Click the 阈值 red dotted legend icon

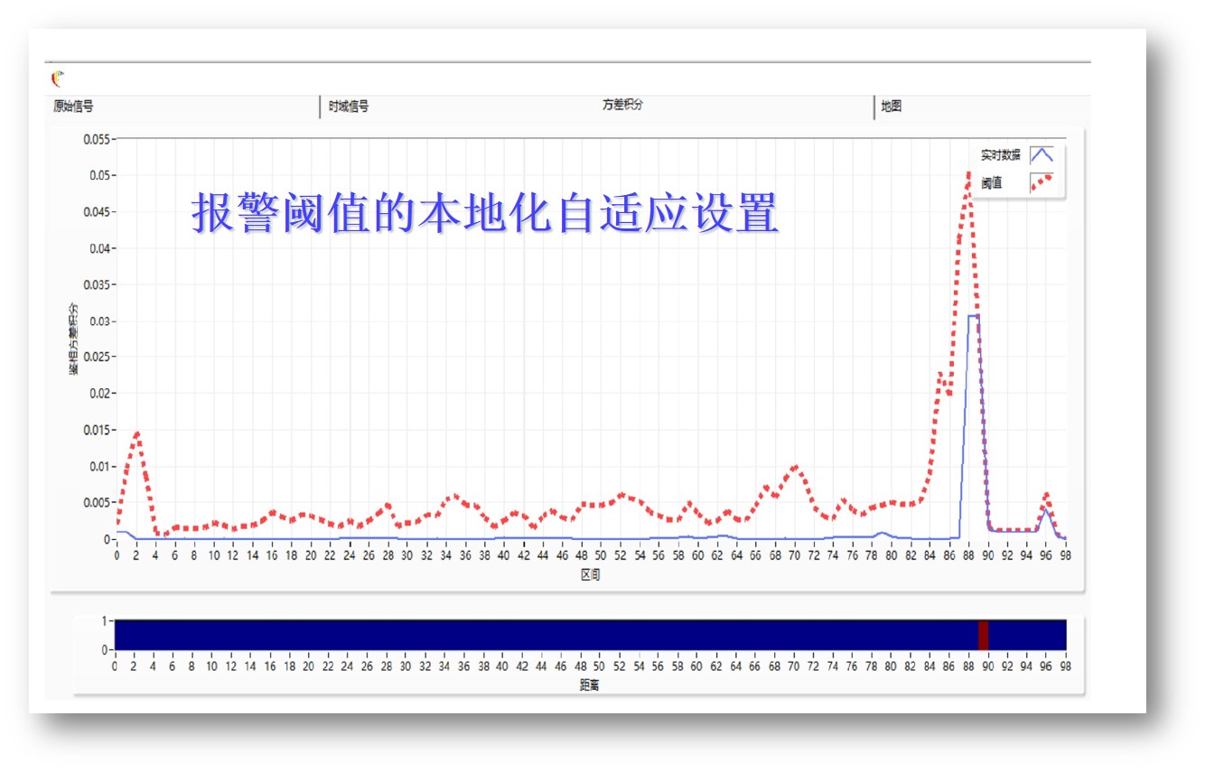click(x=1042, y=182)
